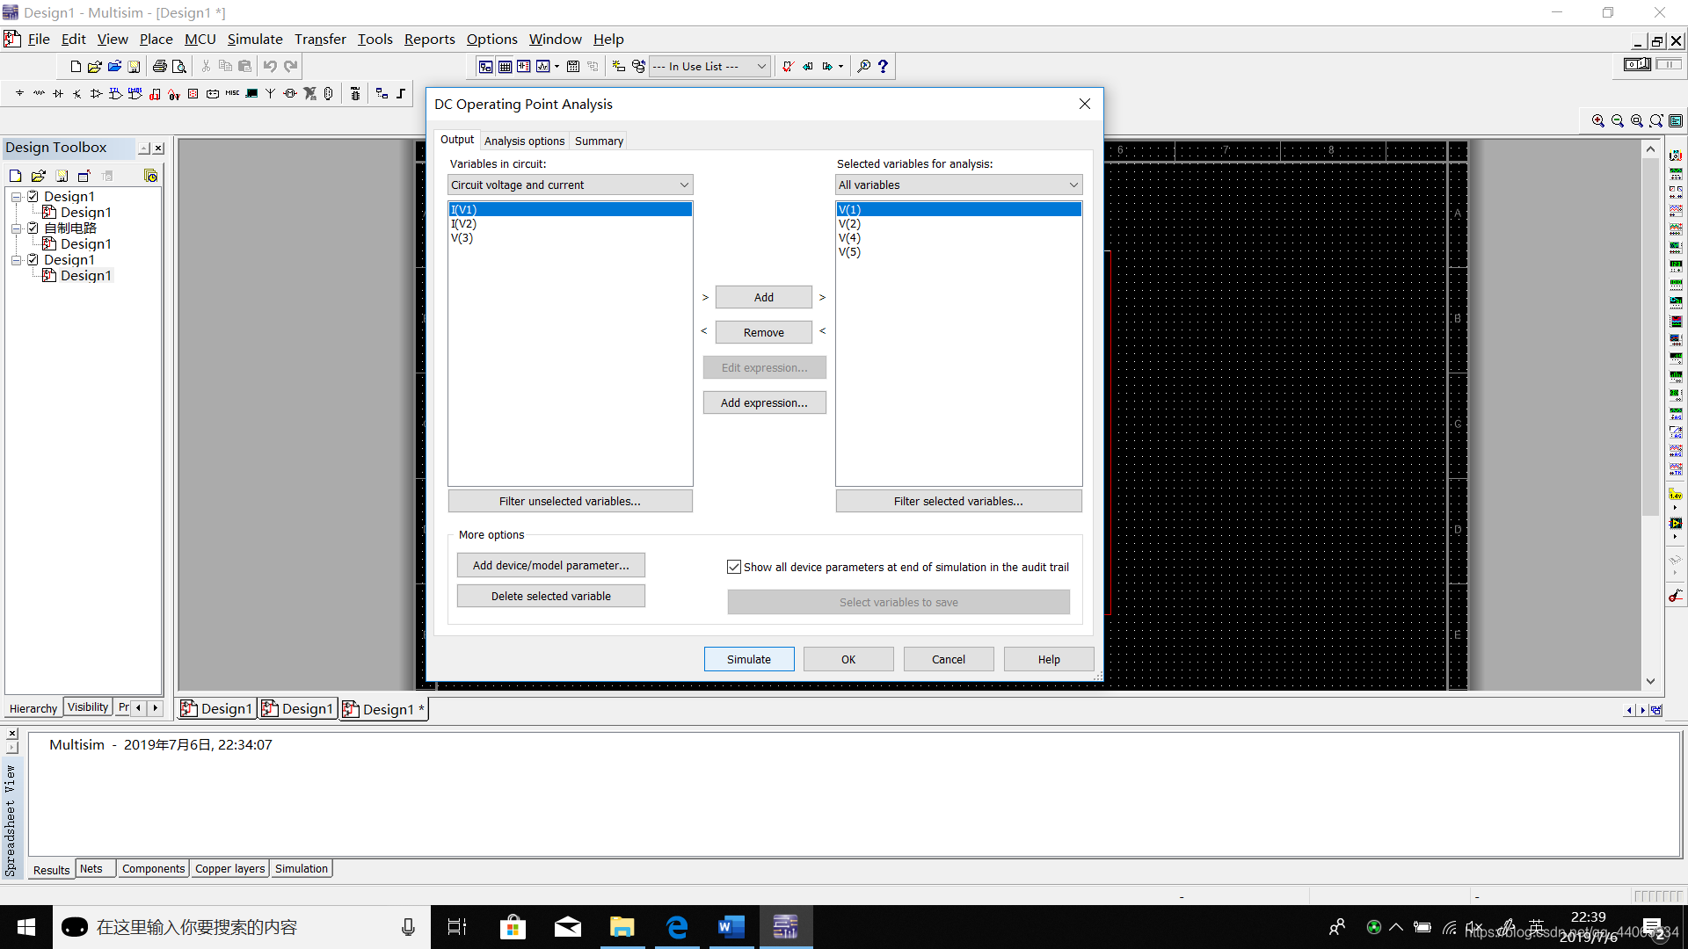Click the Simulate button

point(749,659)
